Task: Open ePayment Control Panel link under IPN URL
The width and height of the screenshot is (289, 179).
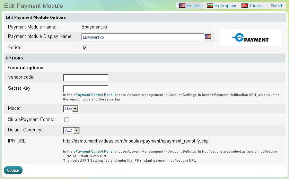Action: tap(93, 152)
